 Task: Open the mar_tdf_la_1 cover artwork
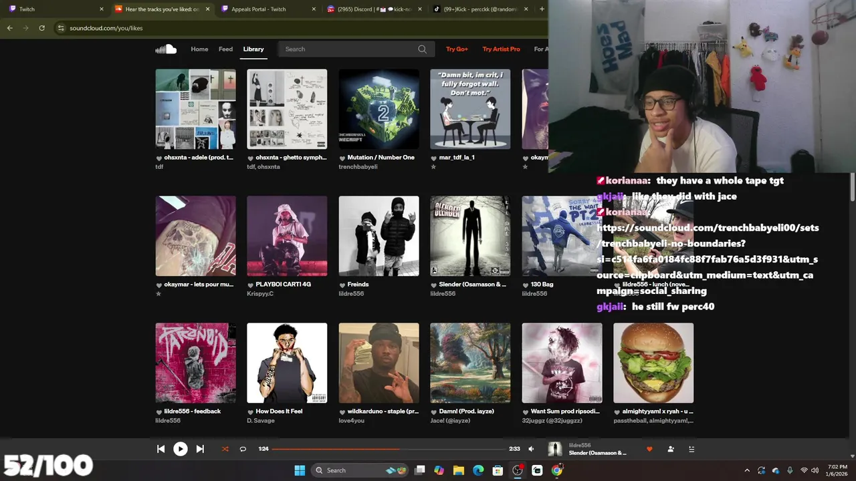point(470,109)
